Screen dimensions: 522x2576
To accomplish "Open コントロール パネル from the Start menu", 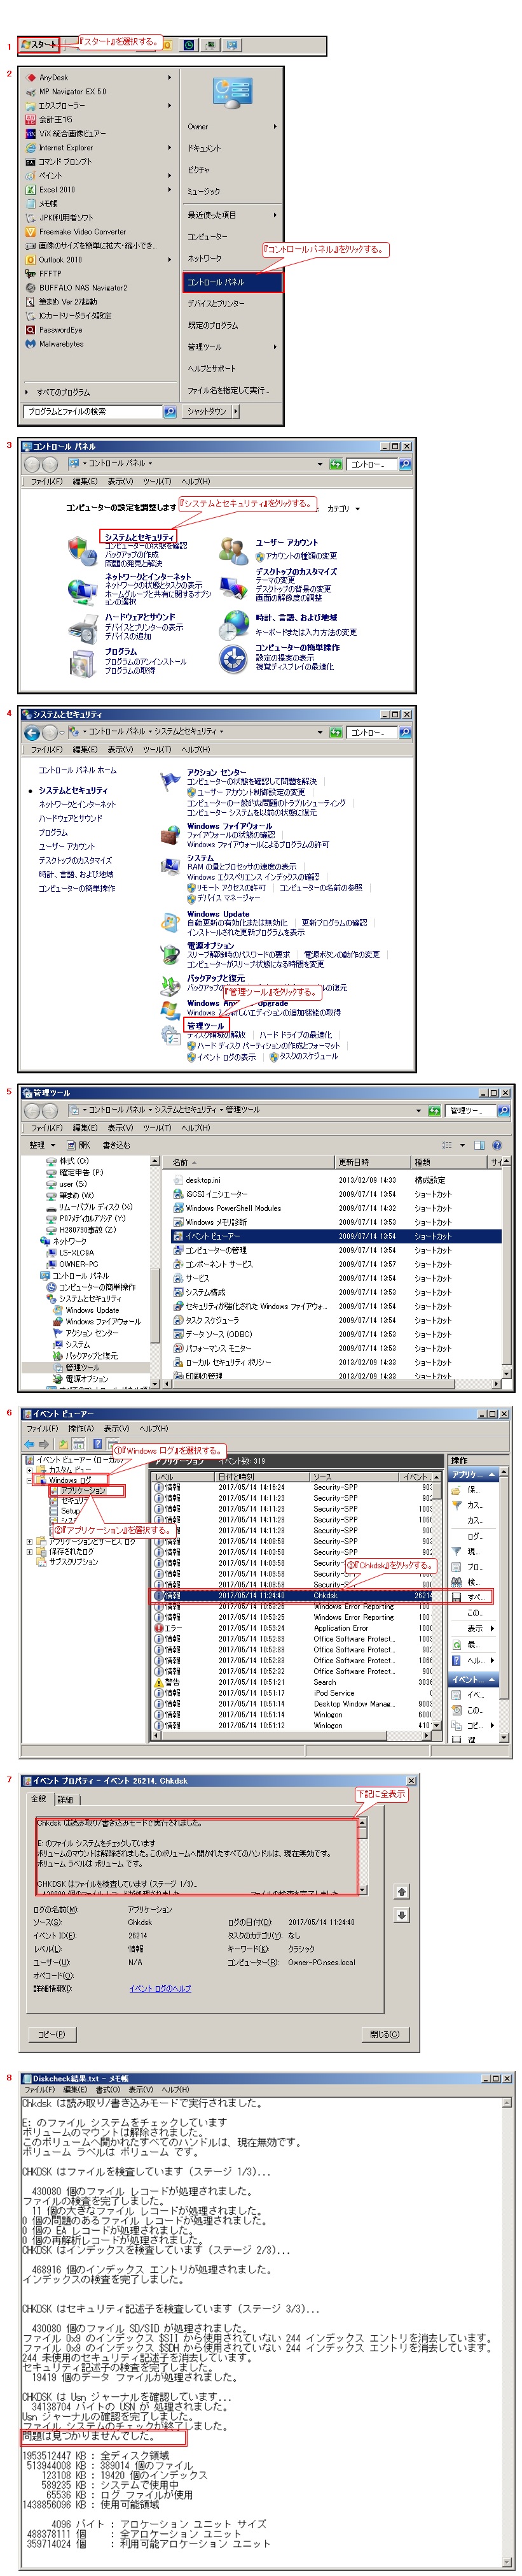I will (233, 282).
